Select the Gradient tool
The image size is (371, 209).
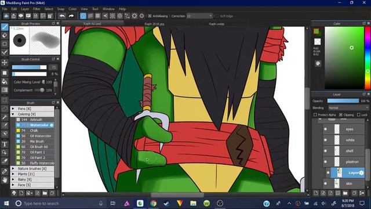tap(5, 90)
